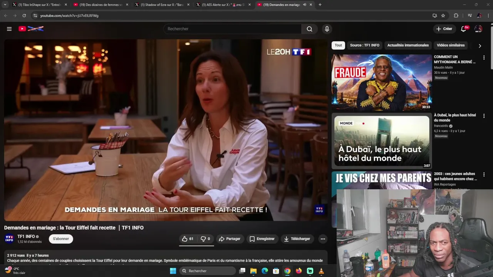
Task: Open the account avatar menu
Action: coord(478,29)
